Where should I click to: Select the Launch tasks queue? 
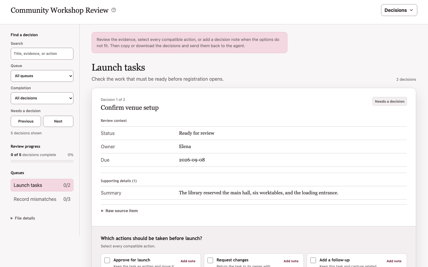click(42, 185)
